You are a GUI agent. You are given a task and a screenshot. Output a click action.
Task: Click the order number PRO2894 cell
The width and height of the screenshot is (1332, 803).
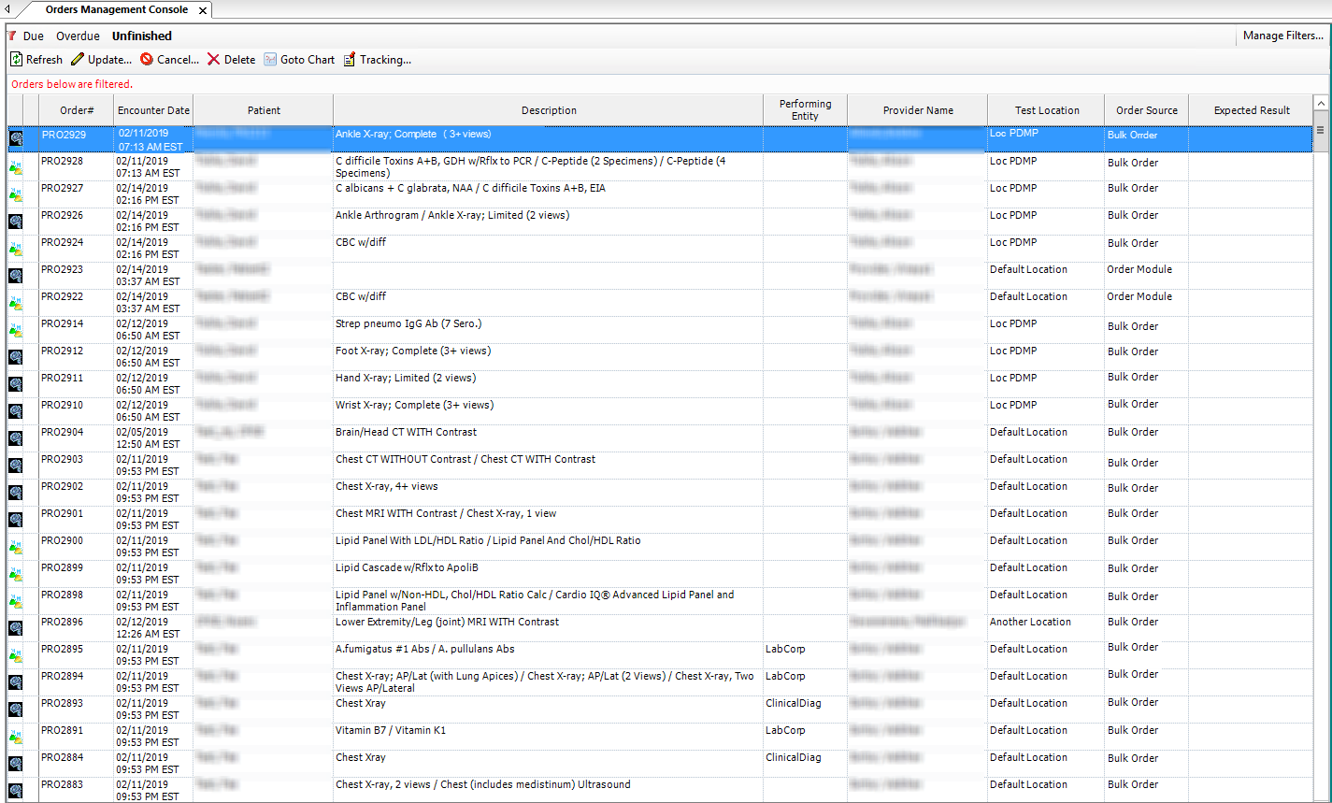[63, 677]
